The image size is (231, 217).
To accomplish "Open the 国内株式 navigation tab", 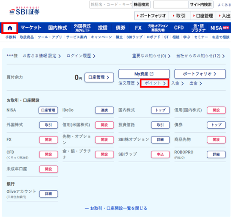I will (58, 28).
